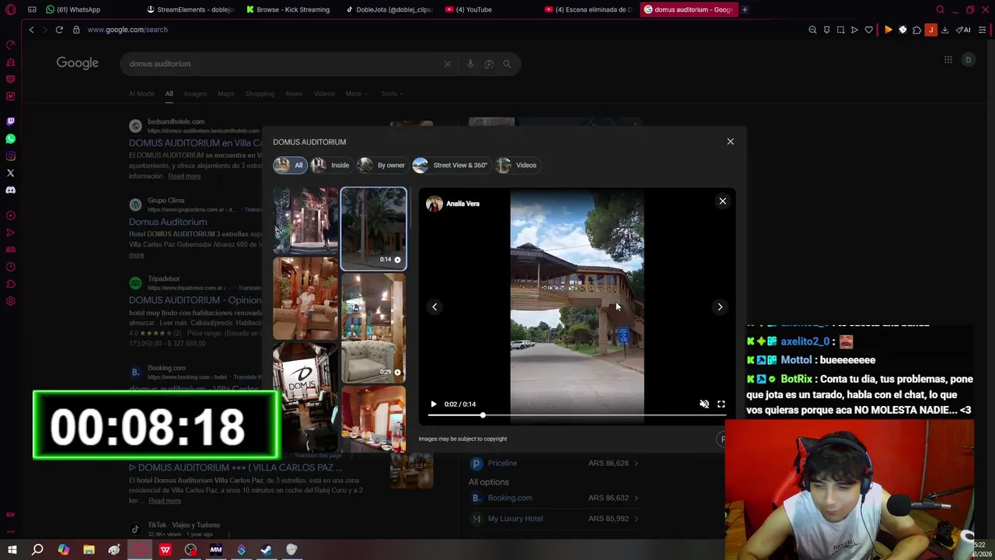Expand the Tools dropdown
Viewport: 995px width, 560px height.
[x=392, y=93]
